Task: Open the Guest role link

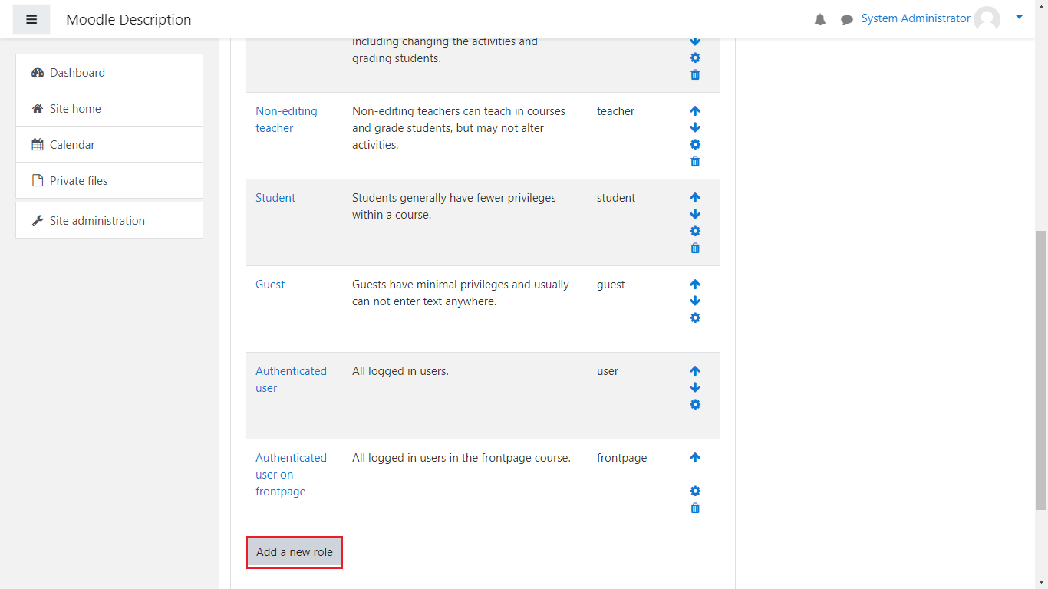Action: [x=270, y=285]
